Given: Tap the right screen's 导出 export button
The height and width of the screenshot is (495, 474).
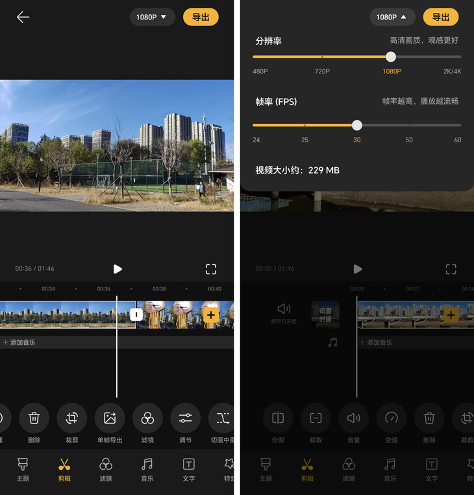Looking at the screenshot, I should click(440, 17).
